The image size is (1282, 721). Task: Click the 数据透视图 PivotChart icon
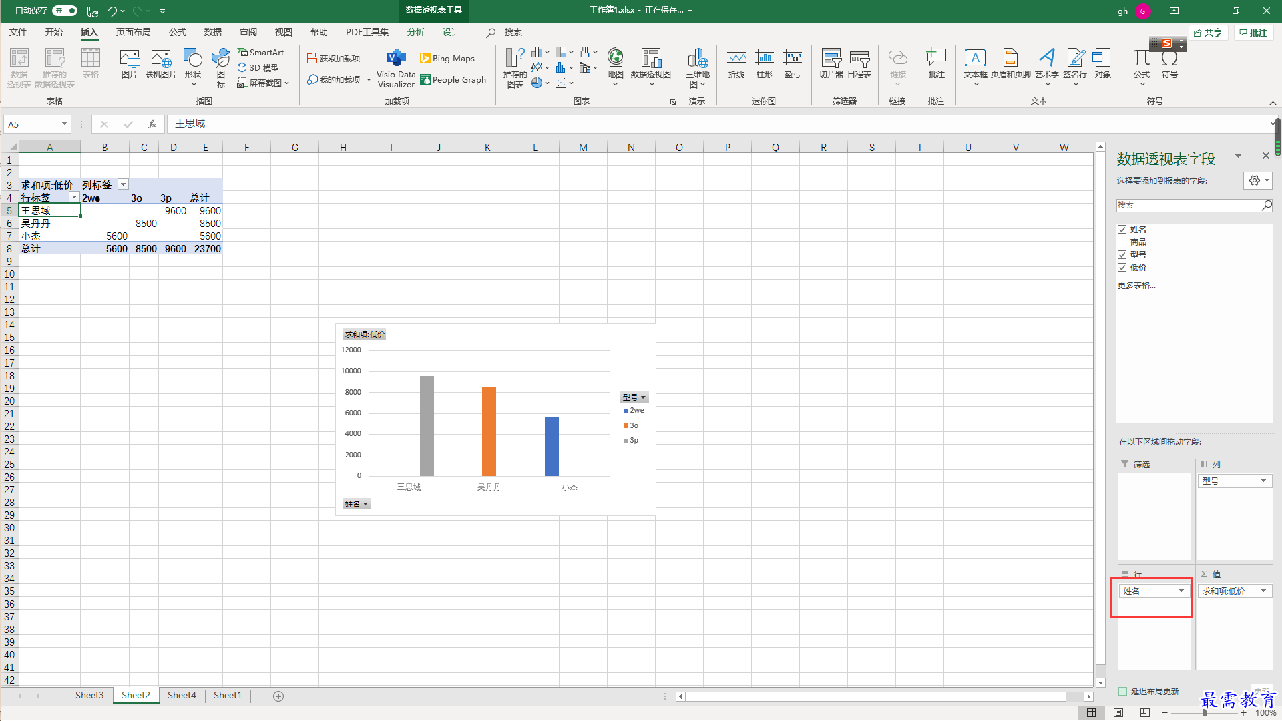[x=651, y=67]
